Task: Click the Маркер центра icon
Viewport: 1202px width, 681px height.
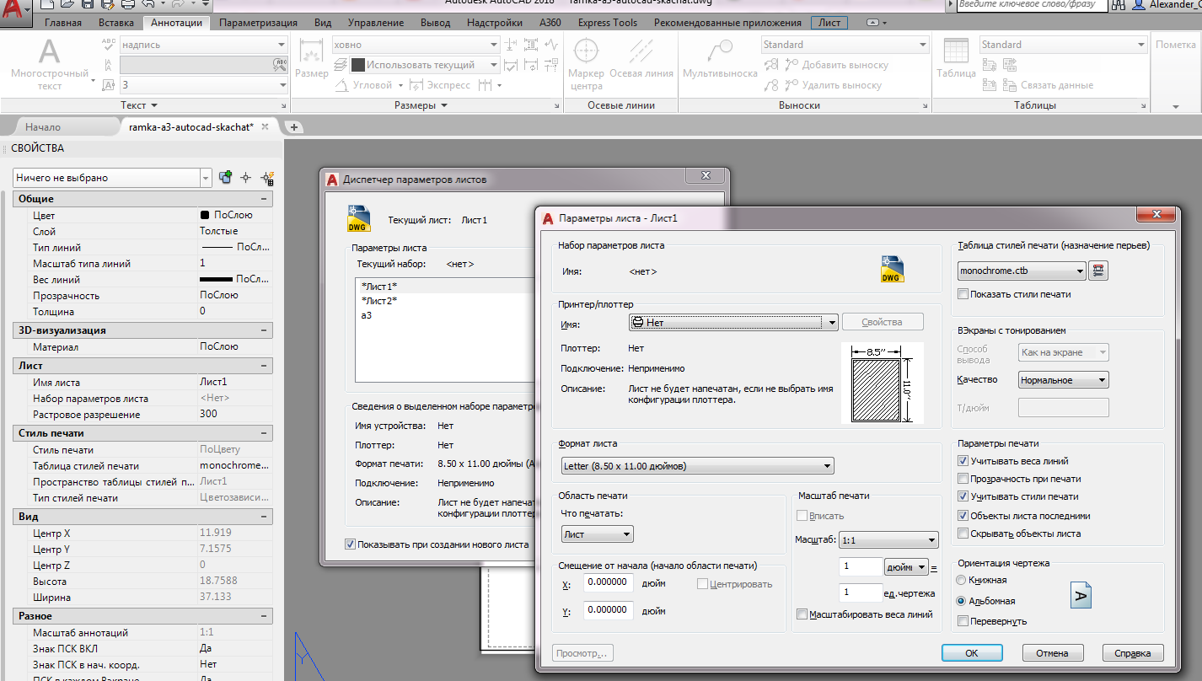Action: coord(586,54)
